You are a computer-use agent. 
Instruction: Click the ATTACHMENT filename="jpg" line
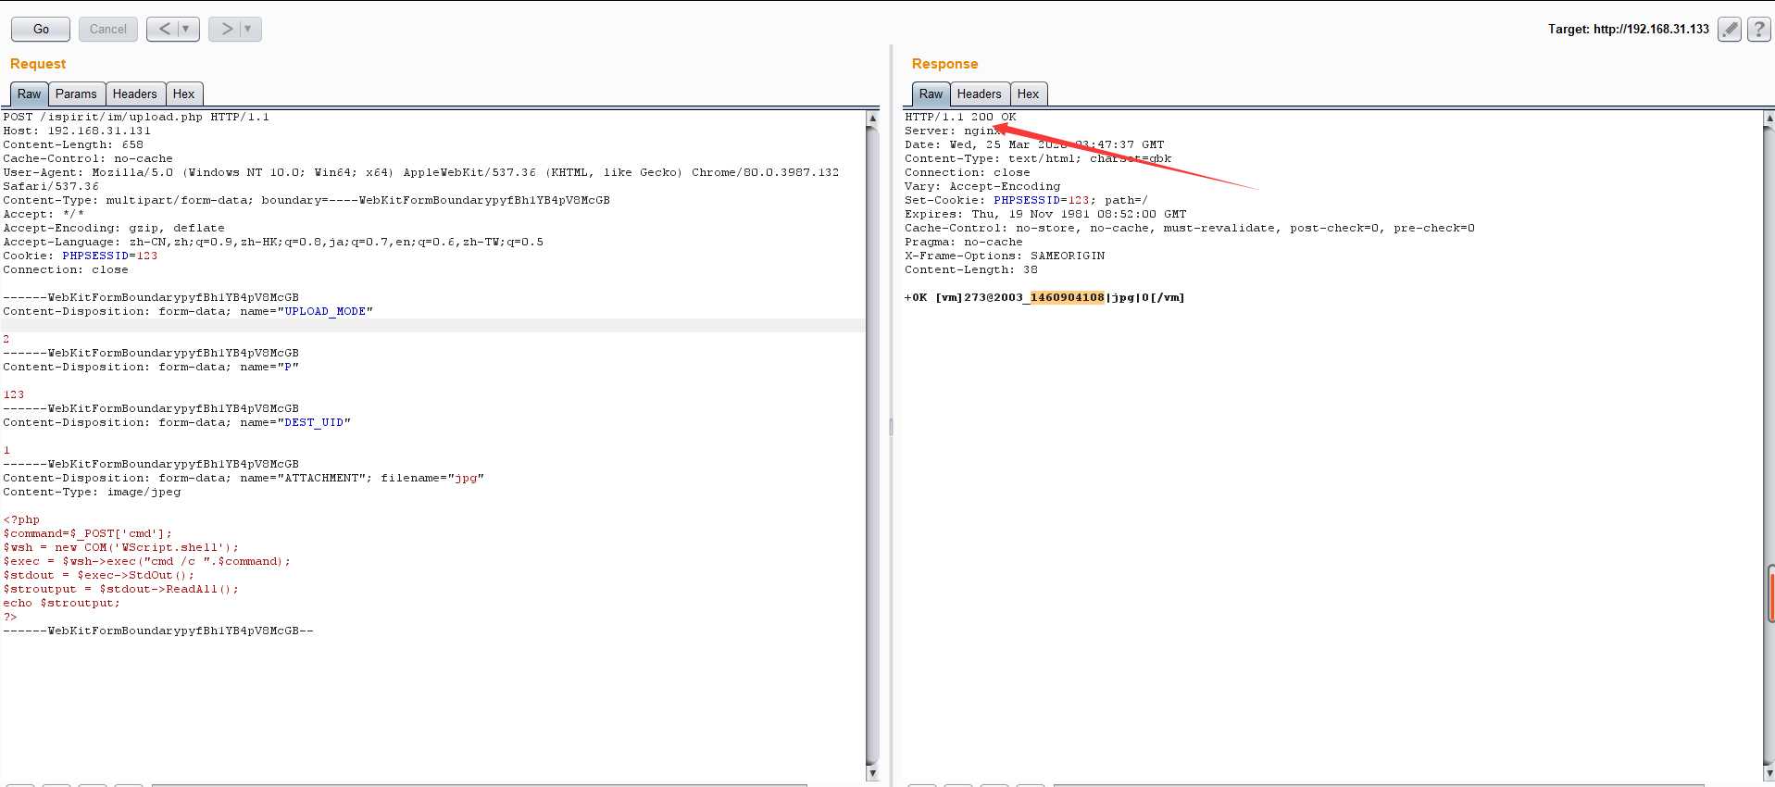click(x=244, y=478)
